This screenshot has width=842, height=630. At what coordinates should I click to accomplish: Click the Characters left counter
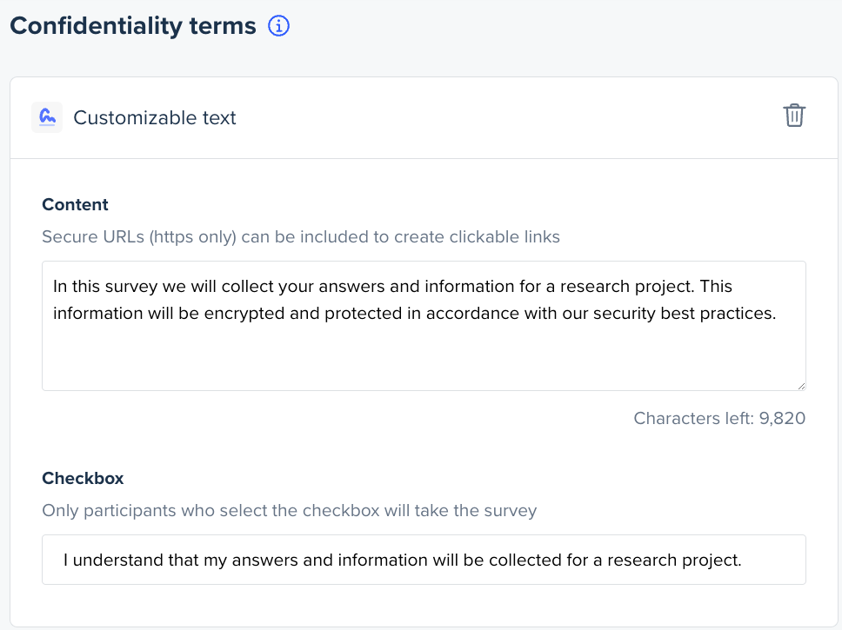pyautogui.click(x=719, y=419)
